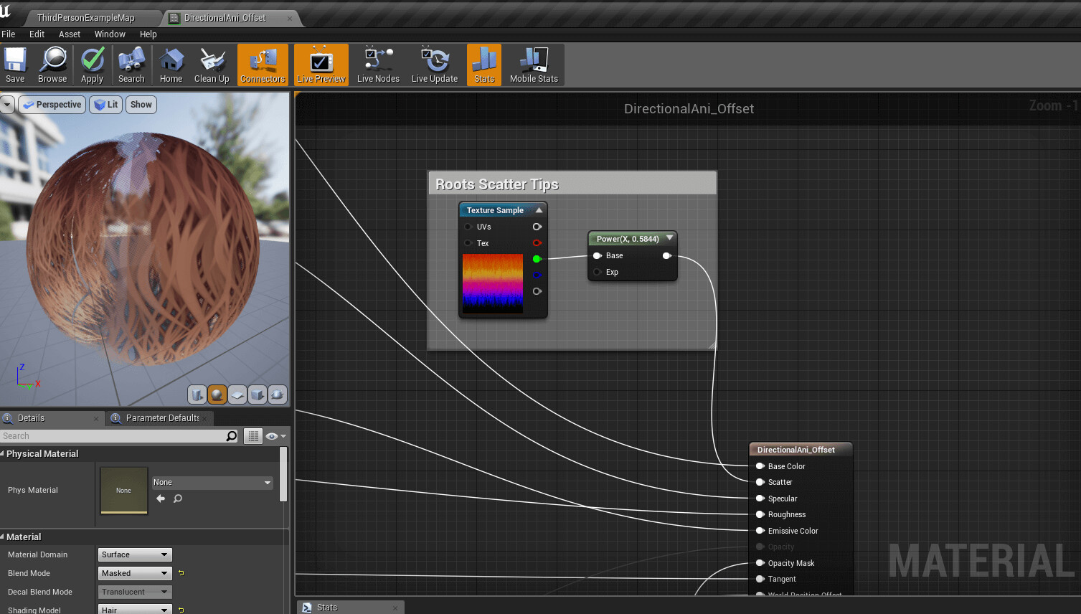Click the Perspective viewport button
1081x614 pixels.
tap(52, 105)
